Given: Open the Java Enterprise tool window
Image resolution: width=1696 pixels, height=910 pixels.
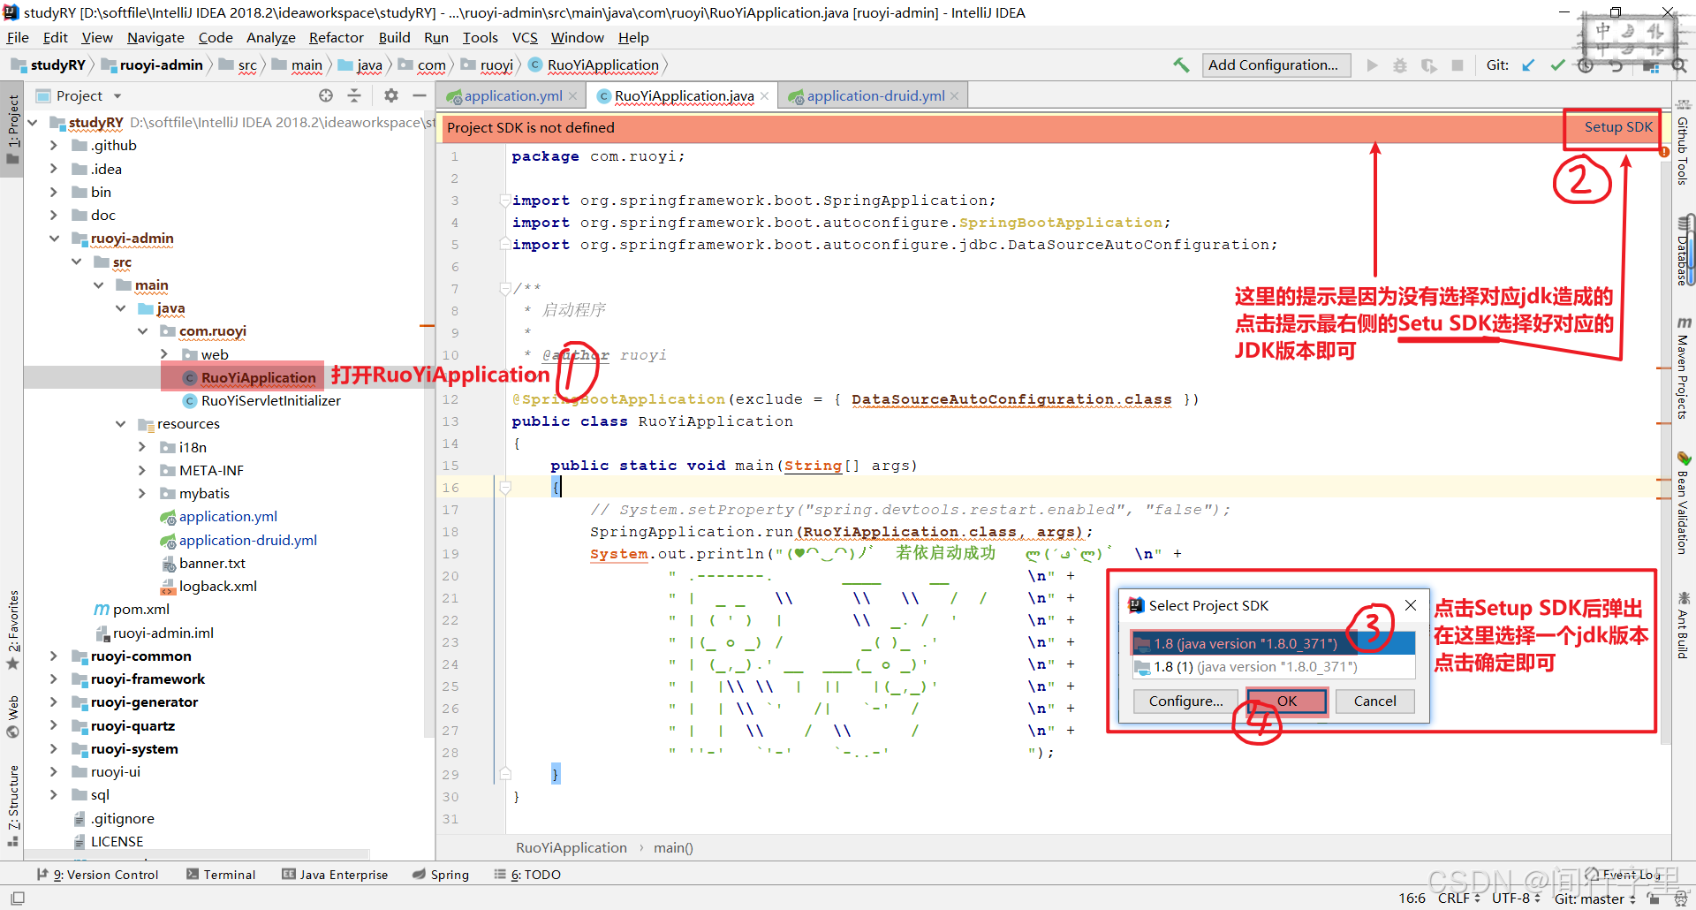Looking at the screenshot, I should pyautogui.click(x=335, y=875).
